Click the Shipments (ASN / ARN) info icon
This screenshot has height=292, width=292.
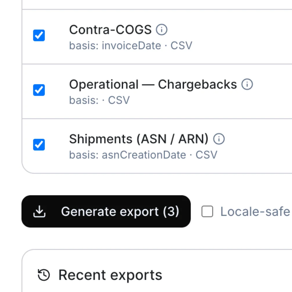pyautogui.click(x=219, y=139)
